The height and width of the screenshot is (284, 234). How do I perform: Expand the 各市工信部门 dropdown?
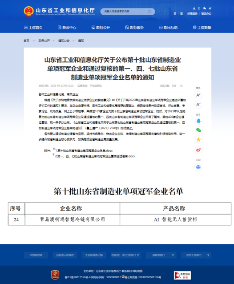196,255
